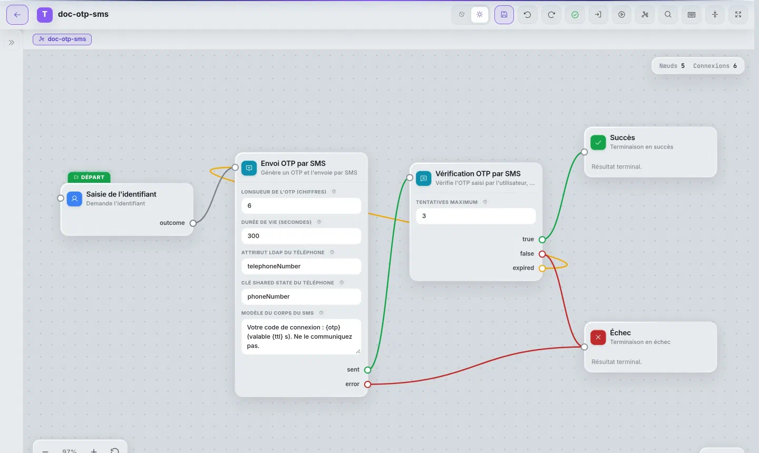The height and width of the screenshot is (453, 759).
Task: Click help icon beside Attribut LDAP du téléphone
Action: [x=332, y=252]
